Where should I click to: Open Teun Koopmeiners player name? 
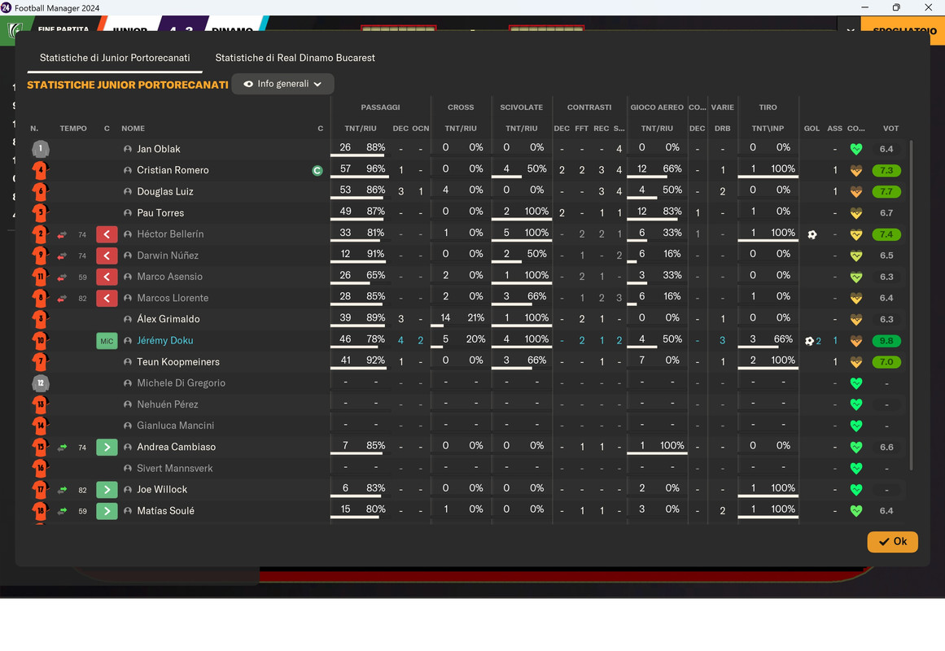(177, 361)
